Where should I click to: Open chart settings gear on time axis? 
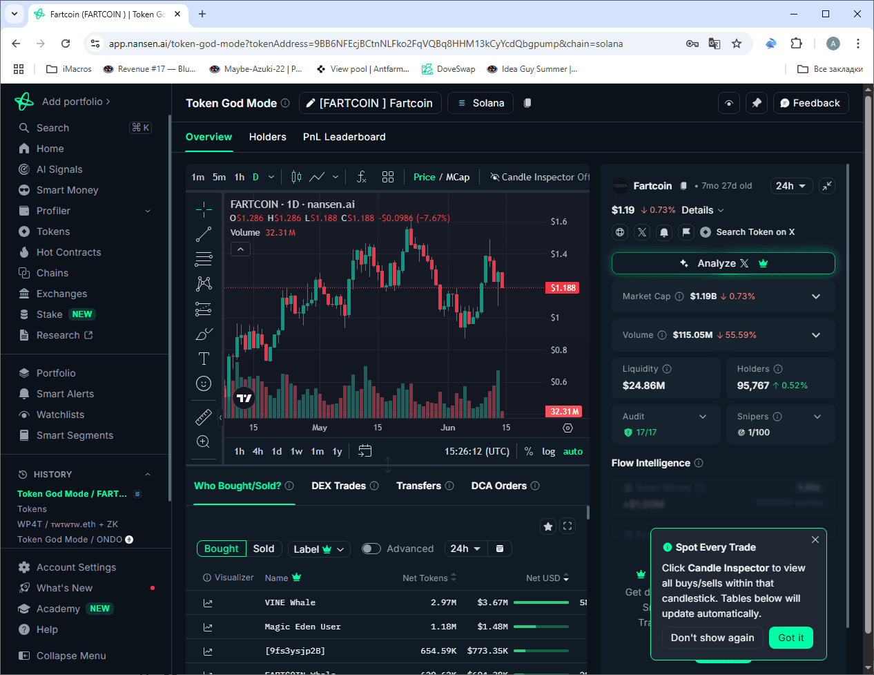(567, 428)
